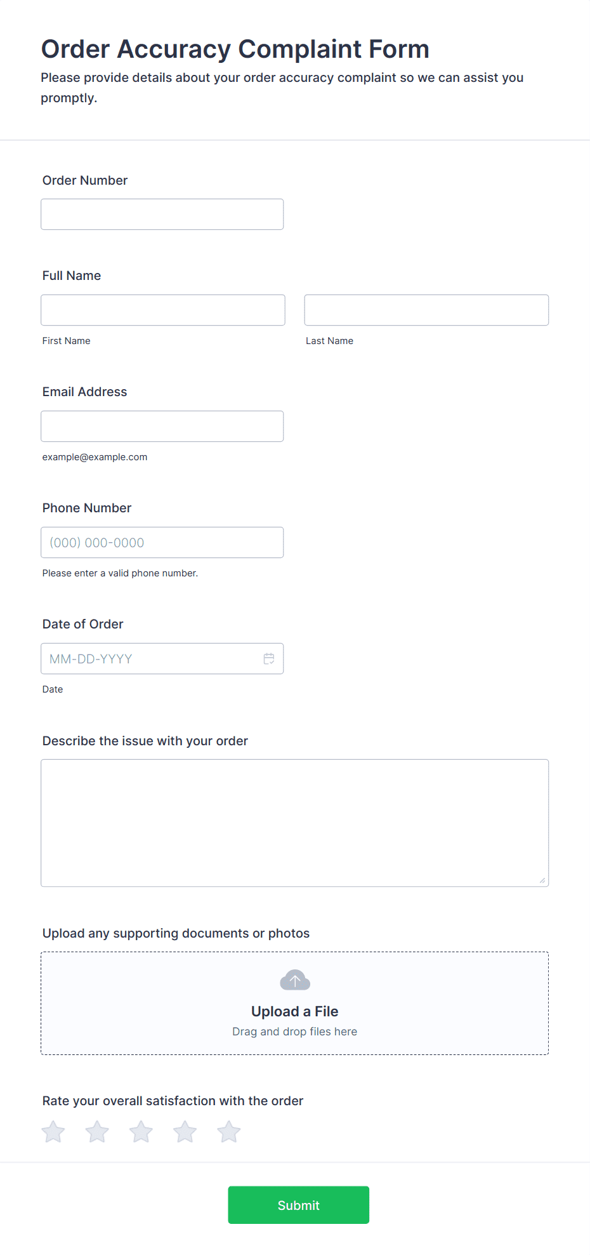Click the First Name input box
This screenshot has height=1255, width=590.
[x=163, y=310]
